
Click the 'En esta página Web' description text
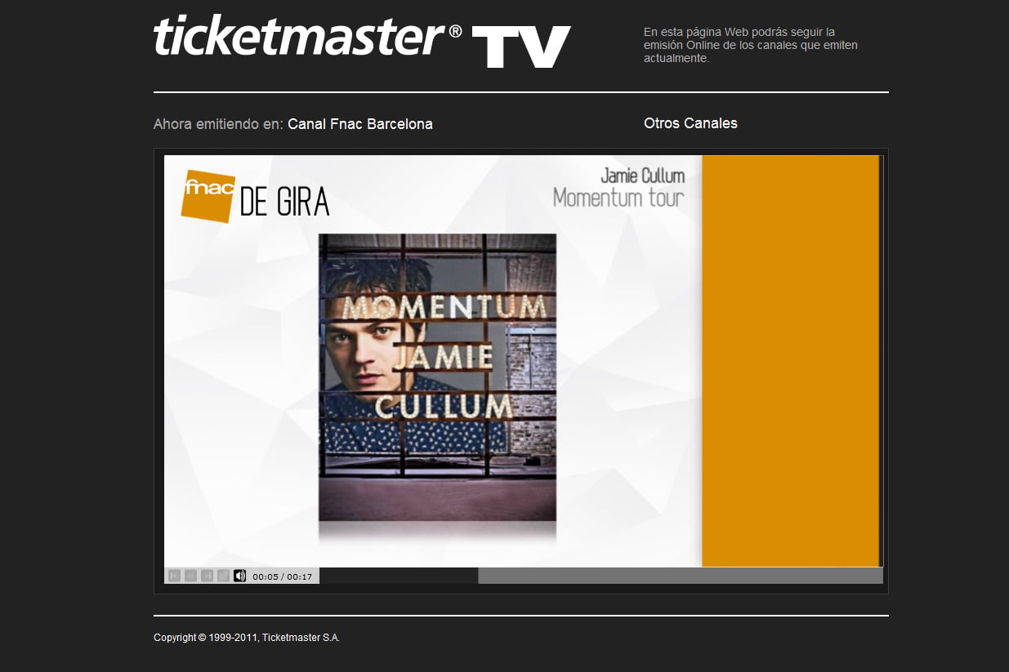coord(751,45)
